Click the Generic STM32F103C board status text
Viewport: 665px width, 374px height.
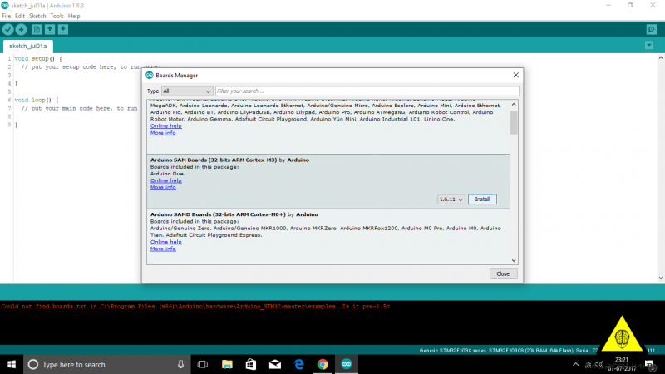coord(509,351)
